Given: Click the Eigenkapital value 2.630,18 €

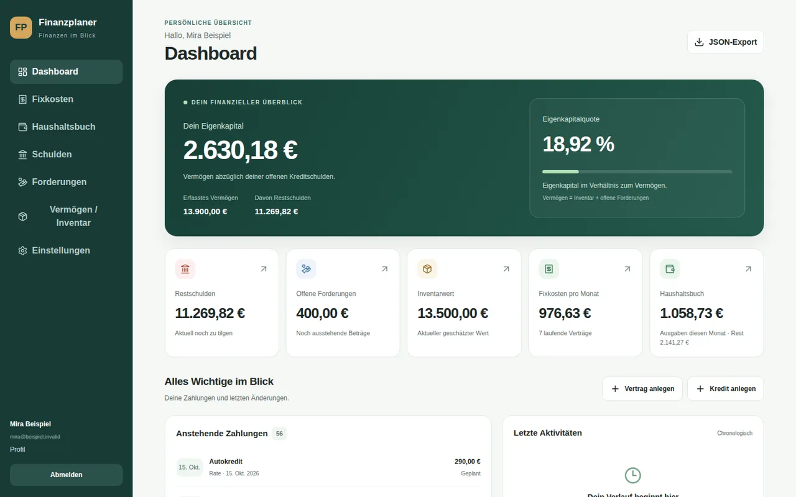Looking at the screenshot, I should point(240,150).
